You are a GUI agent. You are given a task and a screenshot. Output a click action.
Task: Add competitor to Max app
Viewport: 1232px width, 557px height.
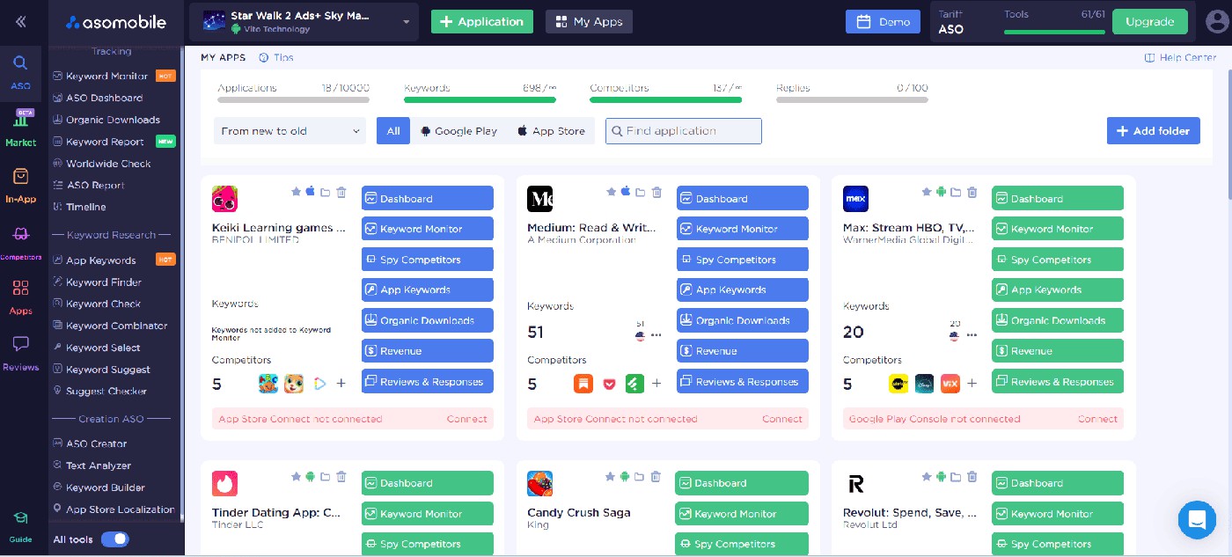pos(972,384)
